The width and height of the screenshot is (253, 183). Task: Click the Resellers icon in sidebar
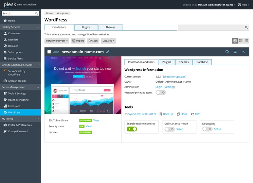click(5, 39)
